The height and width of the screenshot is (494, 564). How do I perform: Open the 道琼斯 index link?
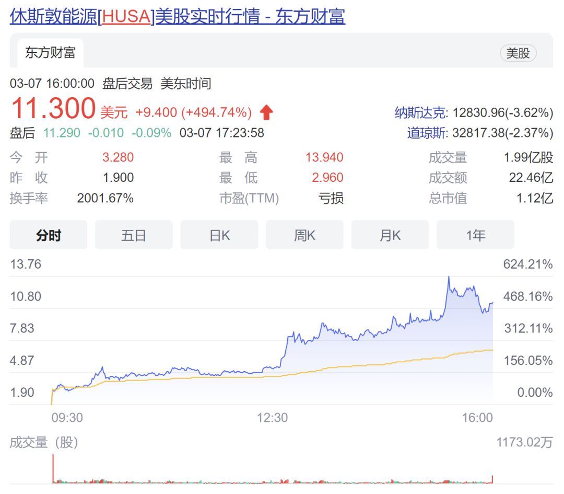427,133
